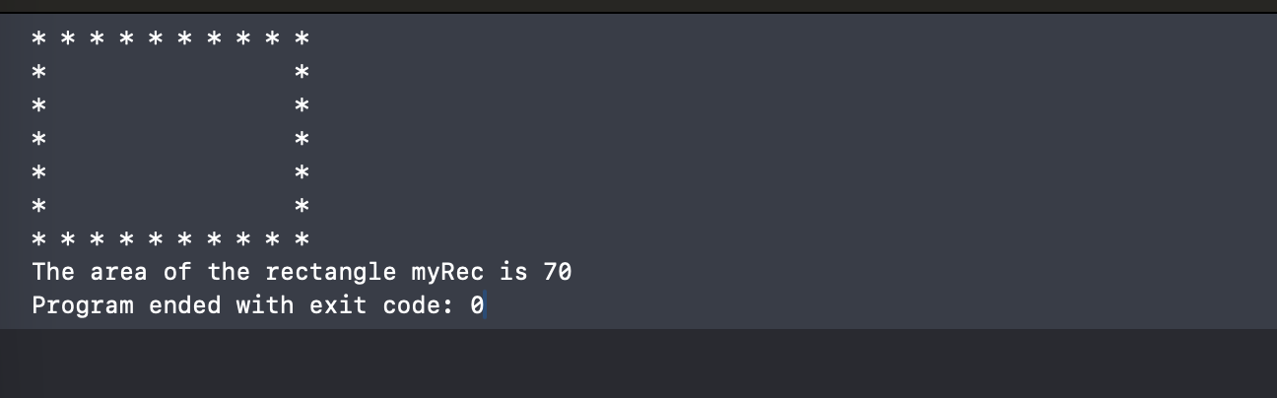Click inside the empty asterisk rectangle interior
The height and width of the screenshot is (398, 1277).
coord(169,139)
